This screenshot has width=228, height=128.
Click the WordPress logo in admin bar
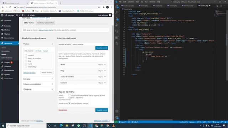tap(2, 15)
